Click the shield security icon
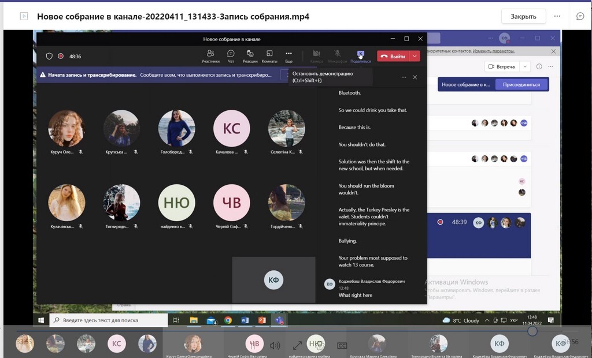The height and width of the screenshot is (358, 592). [x=49, y=56]
